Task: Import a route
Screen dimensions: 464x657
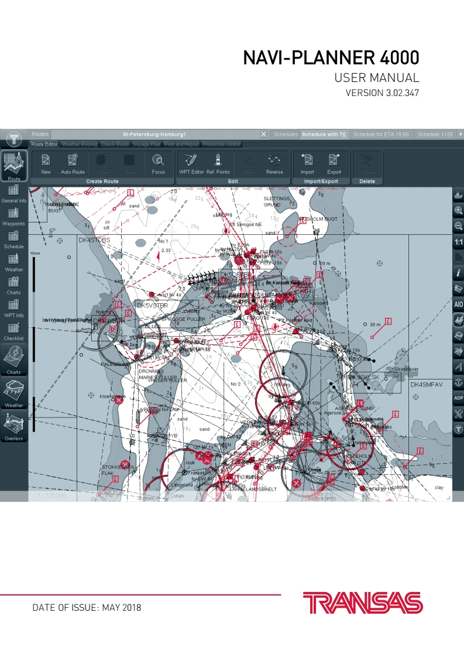Action: coord(307,164)
